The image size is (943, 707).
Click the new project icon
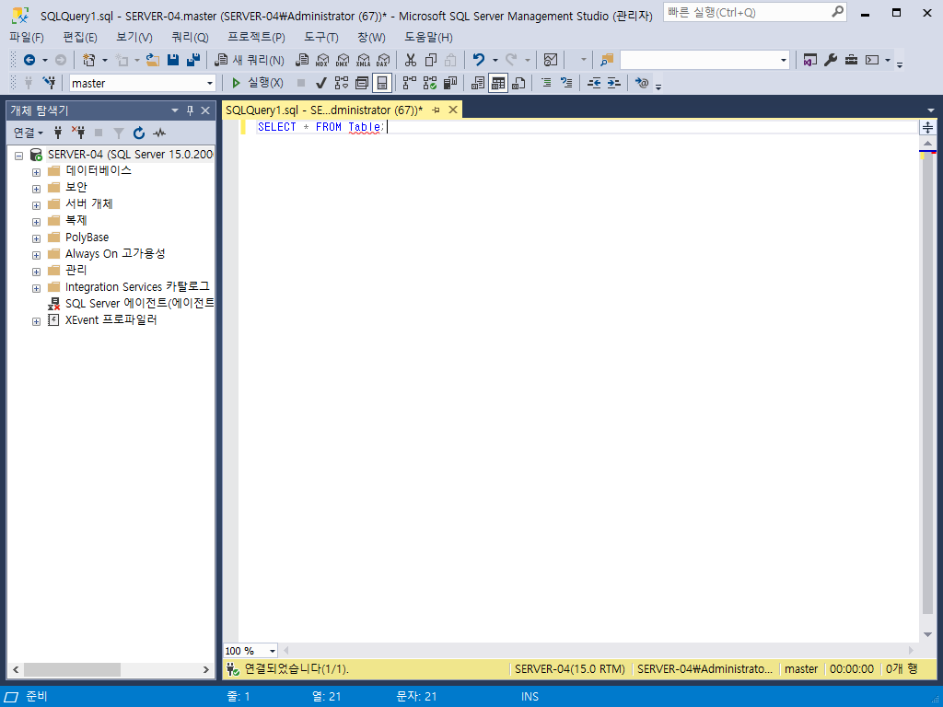pos(89,60)
